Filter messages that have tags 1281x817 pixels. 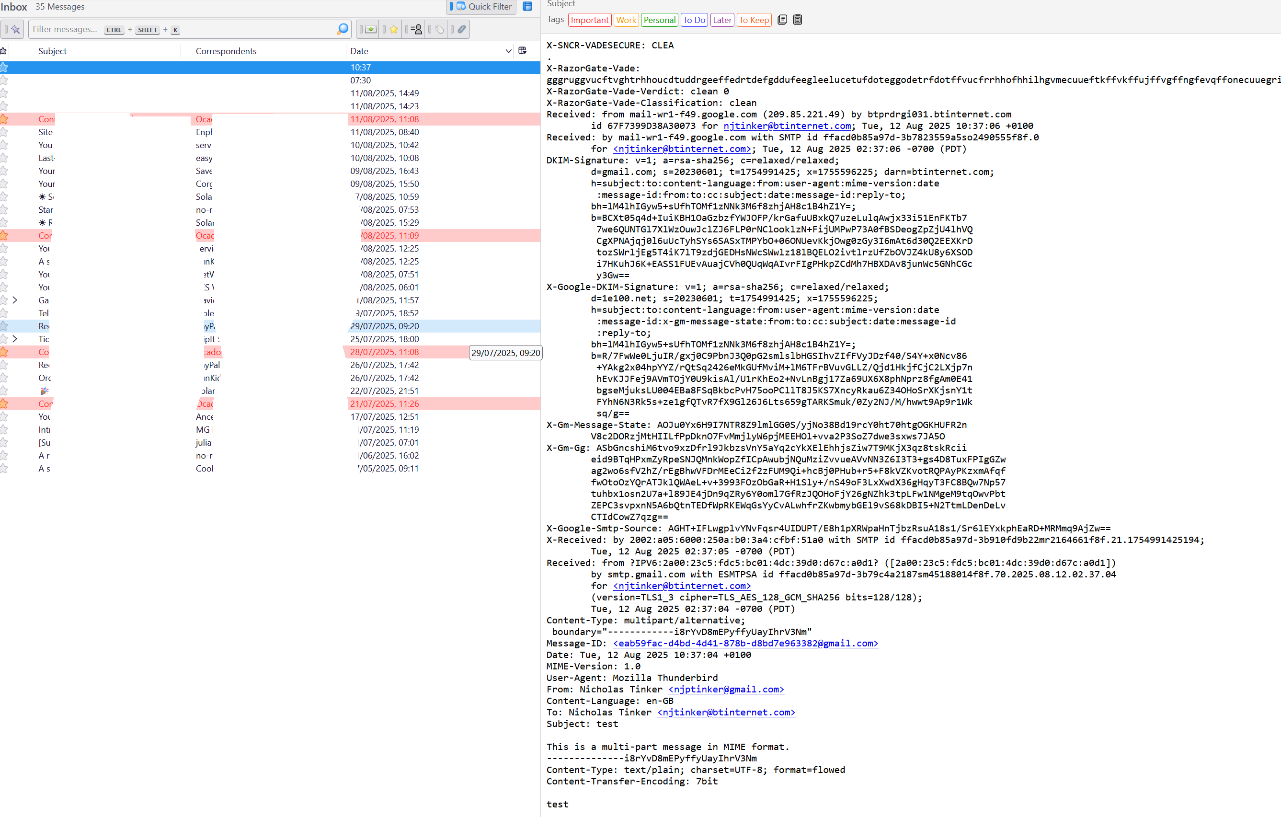(439, 29)
